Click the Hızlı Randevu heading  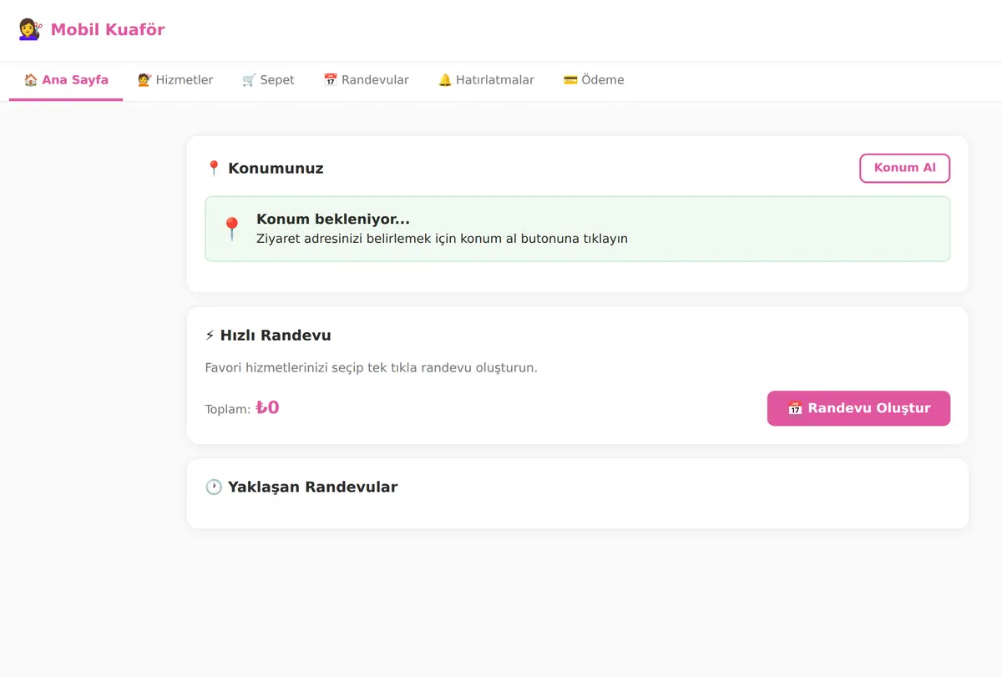268,336
